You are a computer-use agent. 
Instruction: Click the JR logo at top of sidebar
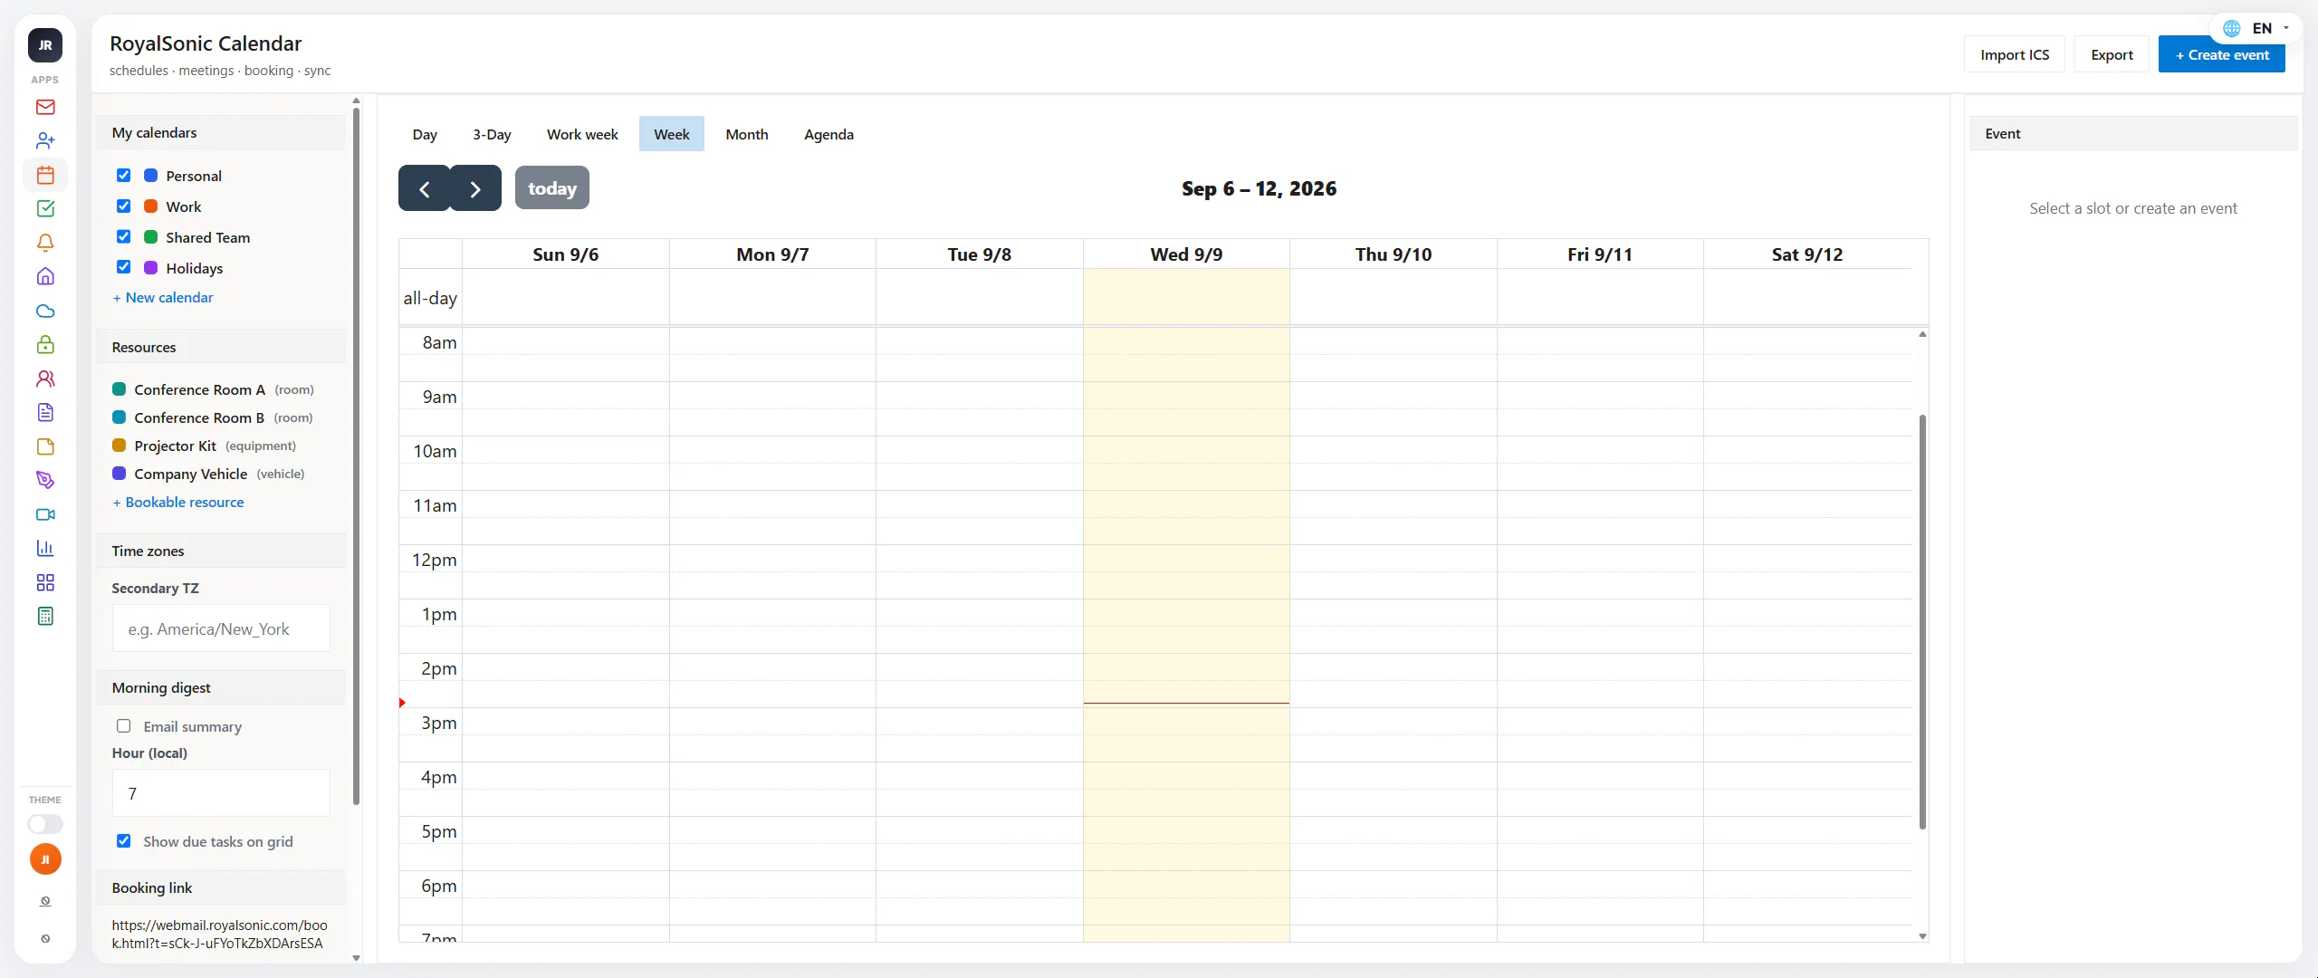45,45
